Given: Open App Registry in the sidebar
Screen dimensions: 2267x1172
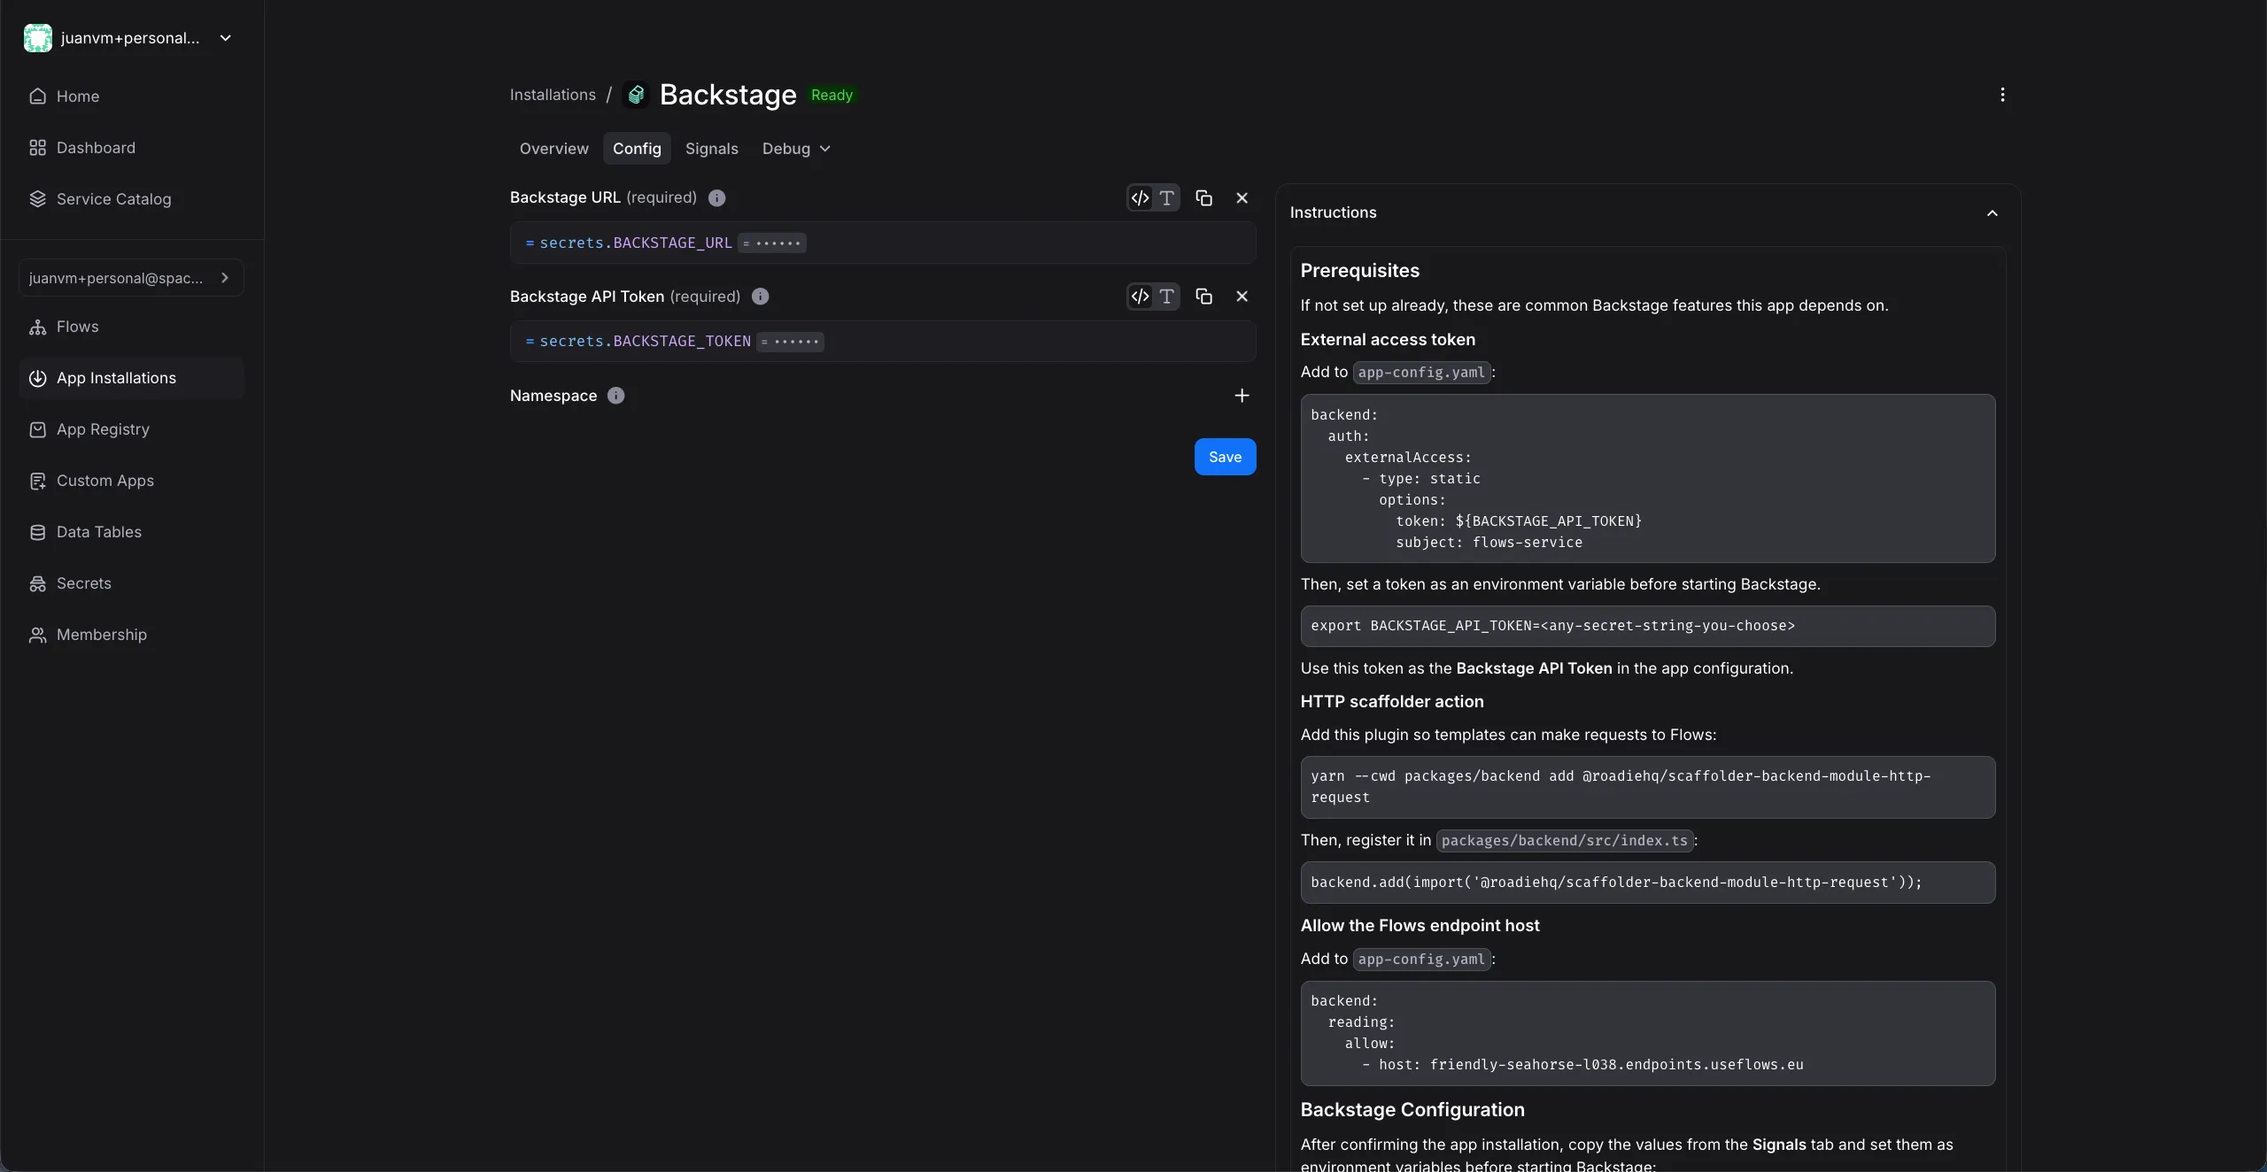Looking at the screenshot, I should (x=131, y=429).
